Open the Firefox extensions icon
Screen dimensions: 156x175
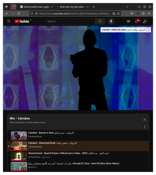(143, 14)
